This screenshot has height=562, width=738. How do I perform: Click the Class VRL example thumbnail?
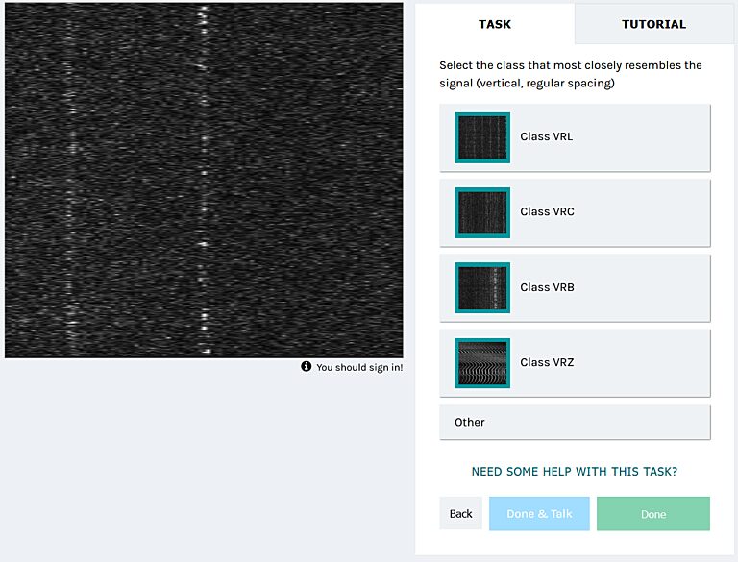click(x=482, y=138)
